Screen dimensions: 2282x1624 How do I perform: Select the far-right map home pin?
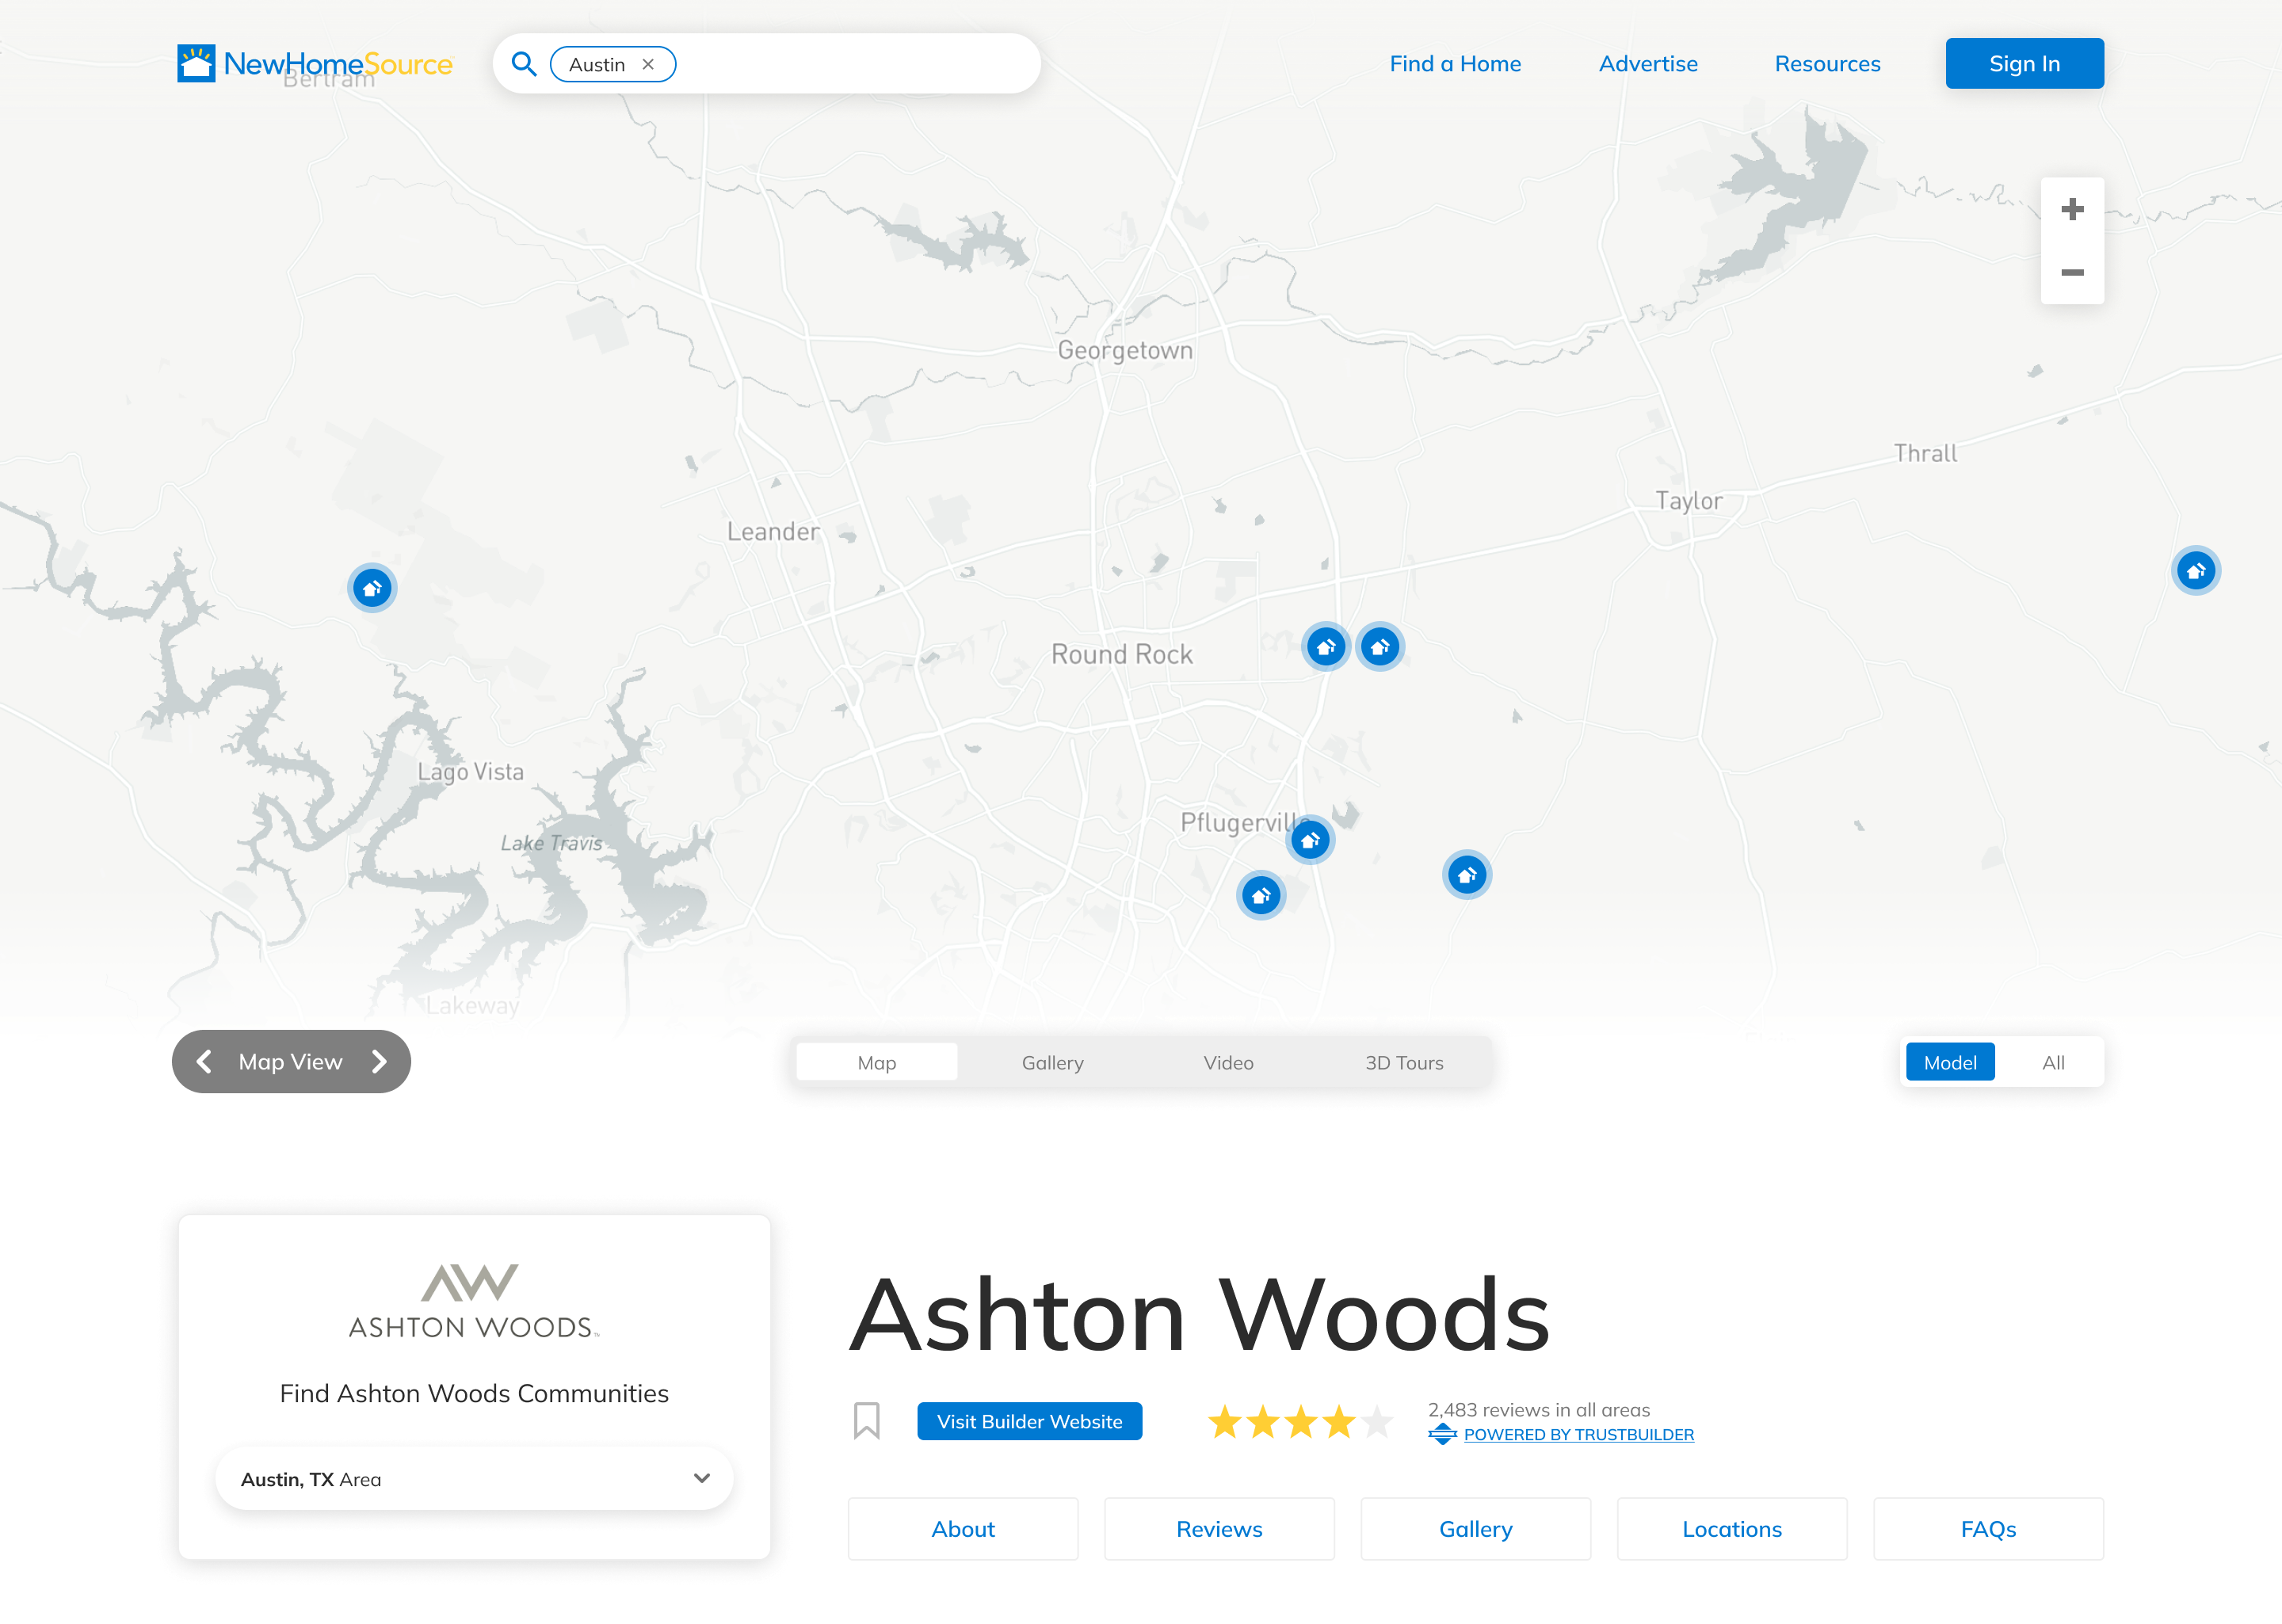(2196, 571)
